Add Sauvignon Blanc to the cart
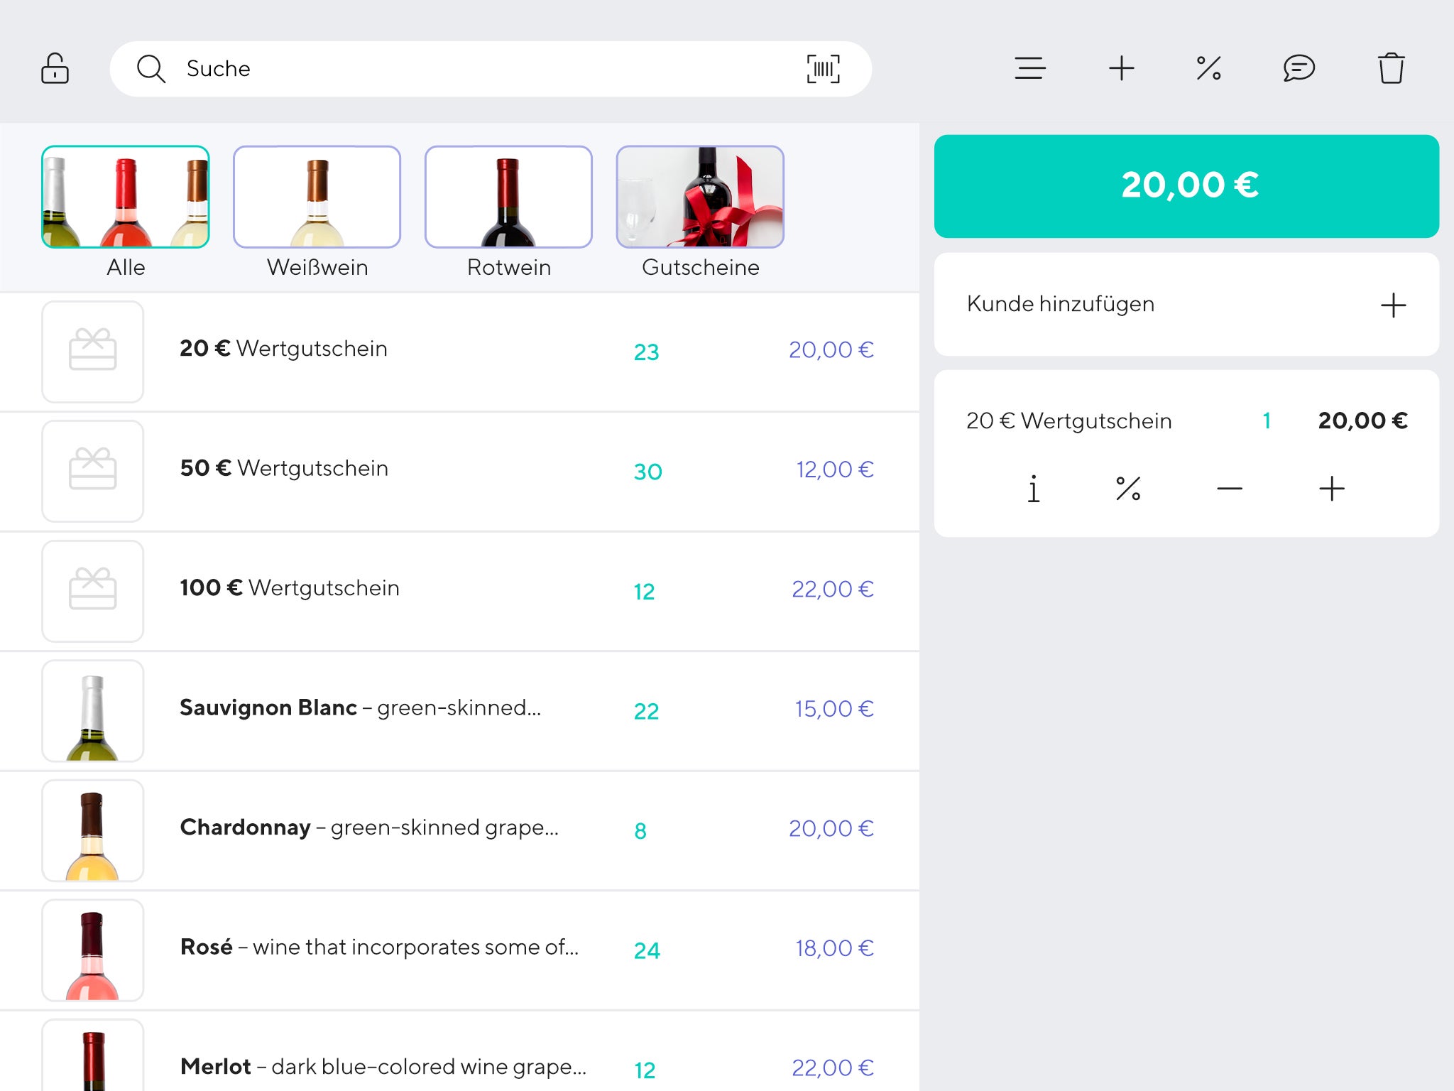Image resolution: width=1454 pixels, height=1091 pixels. click(454, 709)
